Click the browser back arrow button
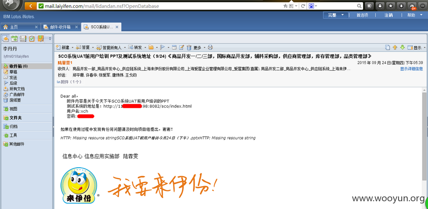Viewport: 428px width, 209px height. click(x=30, y=6)
